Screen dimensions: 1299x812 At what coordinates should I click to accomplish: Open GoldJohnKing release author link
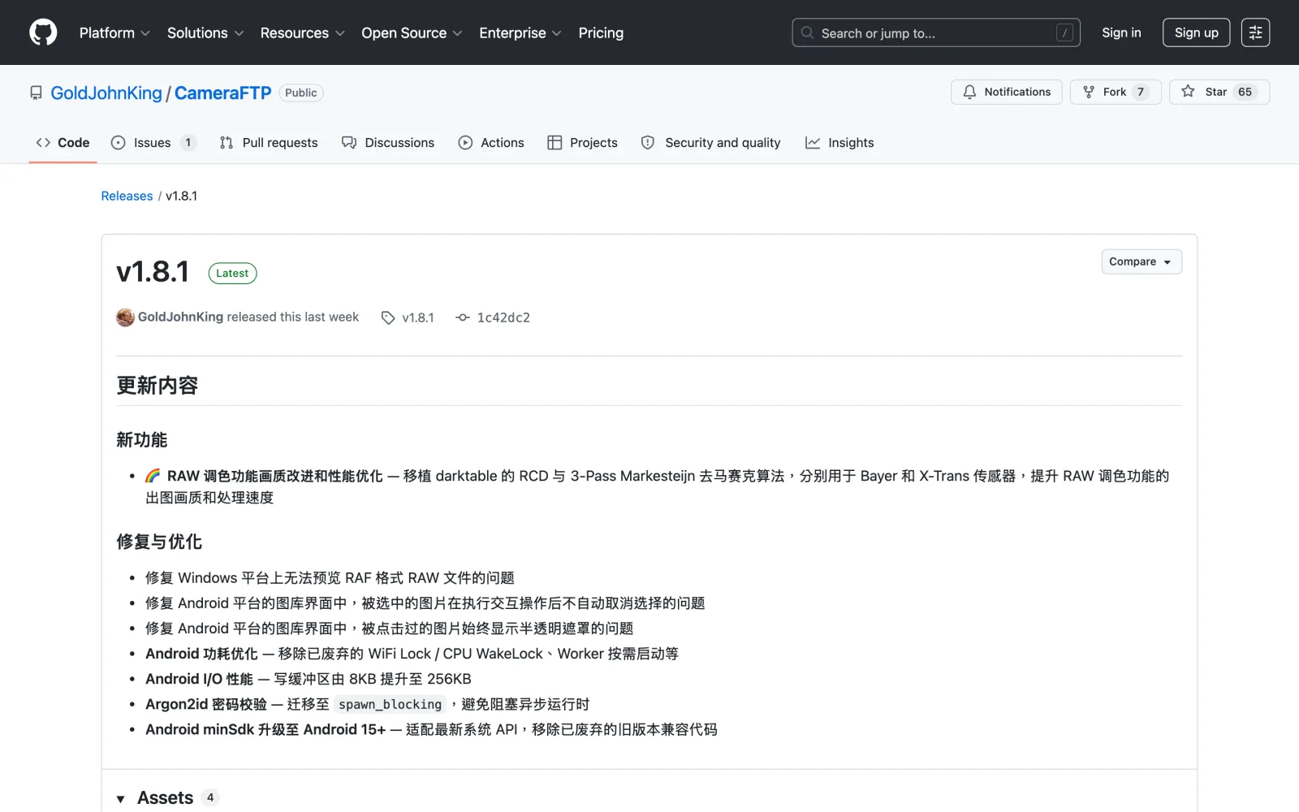[180, 317]
